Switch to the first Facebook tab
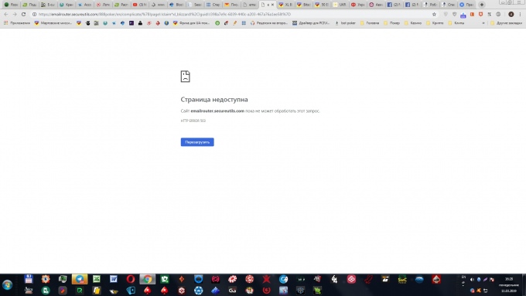 [x=394, y=5]
